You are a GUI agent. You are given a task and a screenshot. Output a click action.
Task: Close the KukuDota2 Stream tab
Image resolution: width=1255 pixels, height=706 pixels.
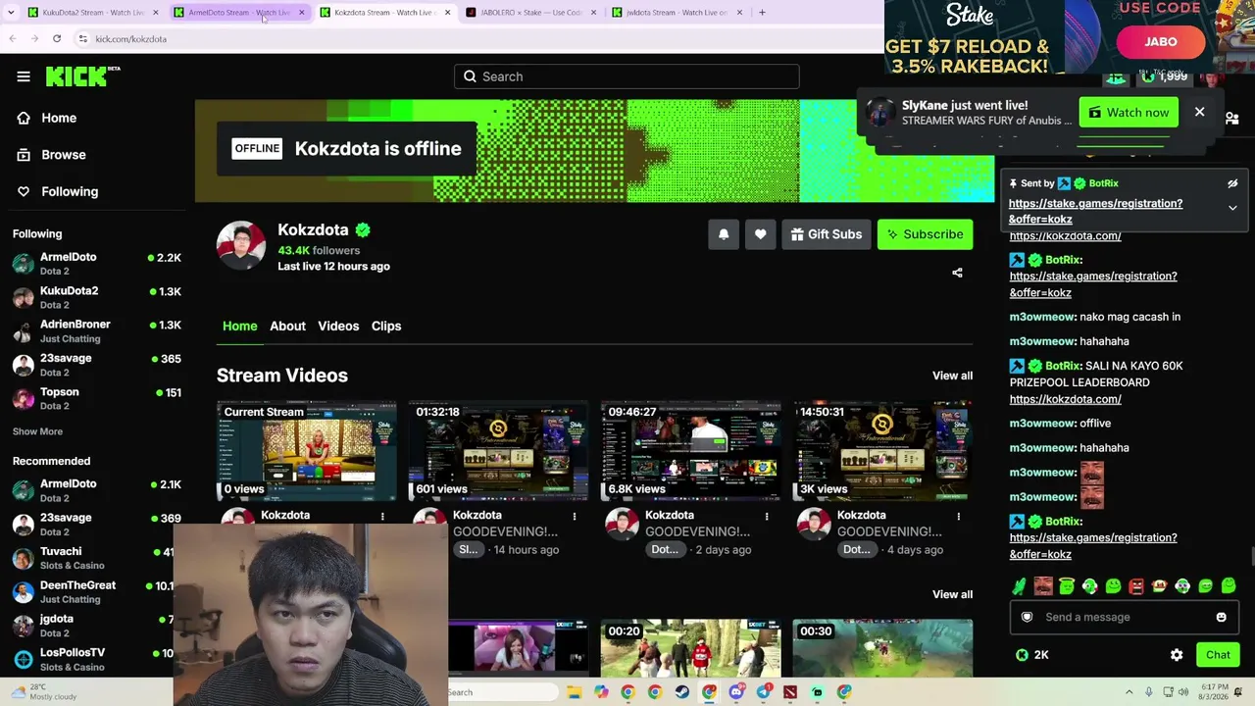click(155, 13)
